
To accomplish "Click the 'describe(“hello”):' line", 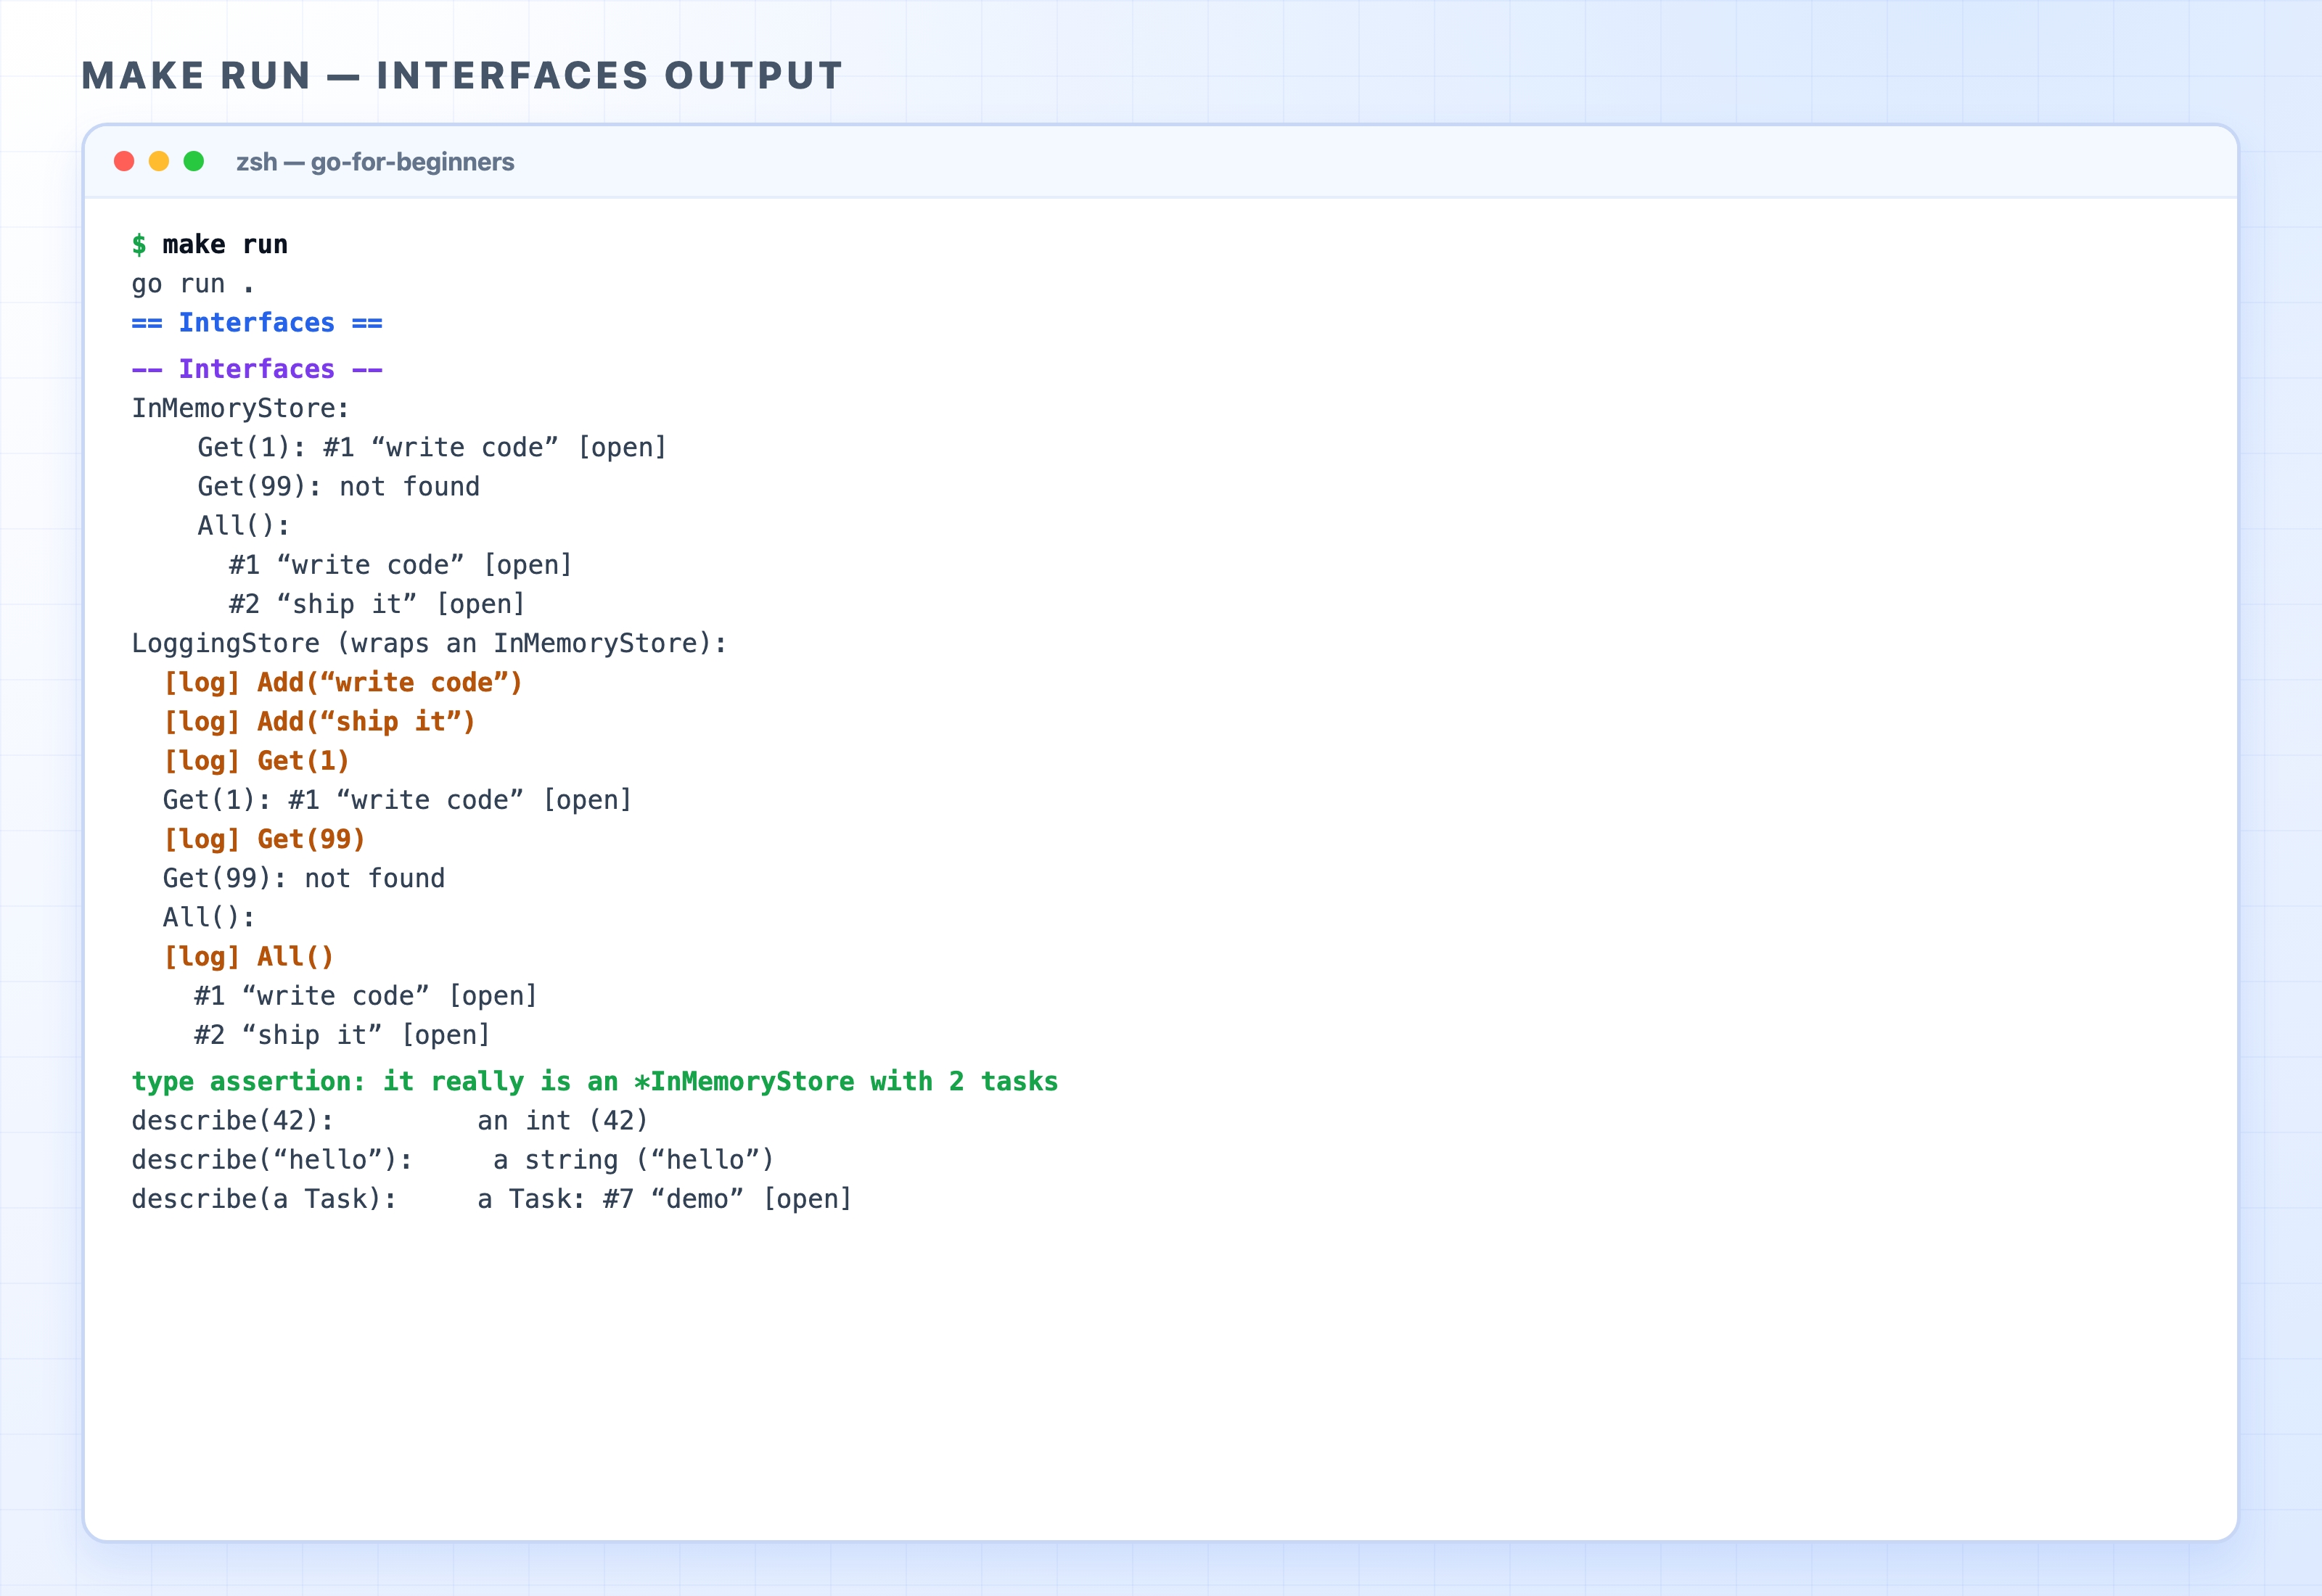I will [453, 1159].
